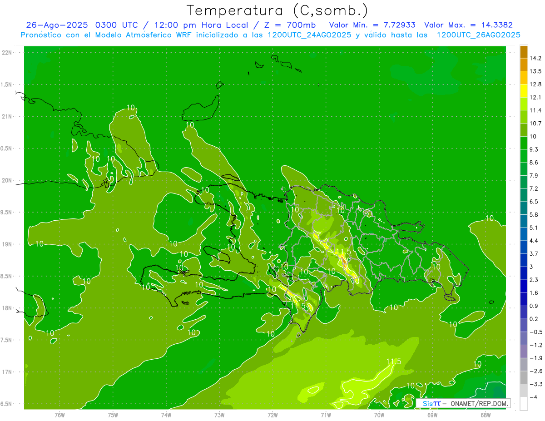This screenshot has height=421, width=545.
Task: Click the '0.9' colorbar label
Action: pos(534,306)
